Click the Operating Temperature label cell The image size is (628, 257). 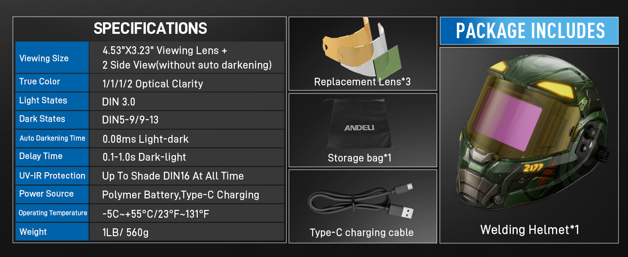tap(53, 213)
